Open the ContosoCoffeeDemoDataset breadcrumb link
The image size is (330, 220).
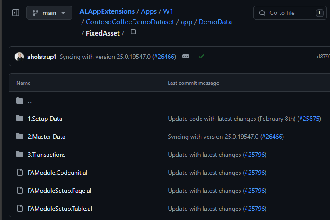pos(130,22)
